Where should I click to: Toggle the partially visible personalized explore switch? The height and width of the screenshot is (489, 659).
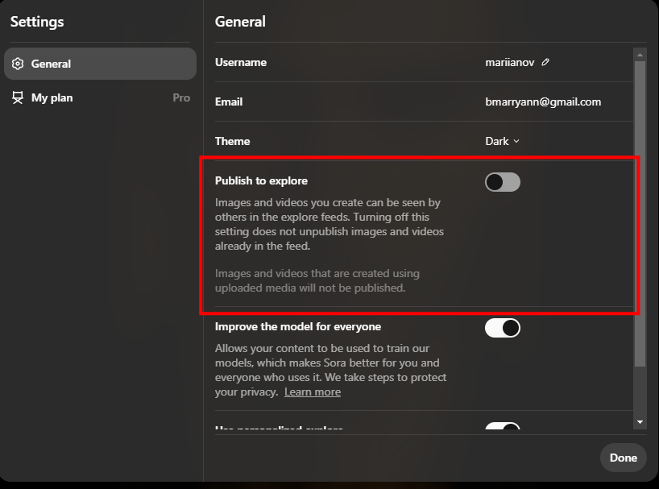pyautogui.click(x=503, y=429)
